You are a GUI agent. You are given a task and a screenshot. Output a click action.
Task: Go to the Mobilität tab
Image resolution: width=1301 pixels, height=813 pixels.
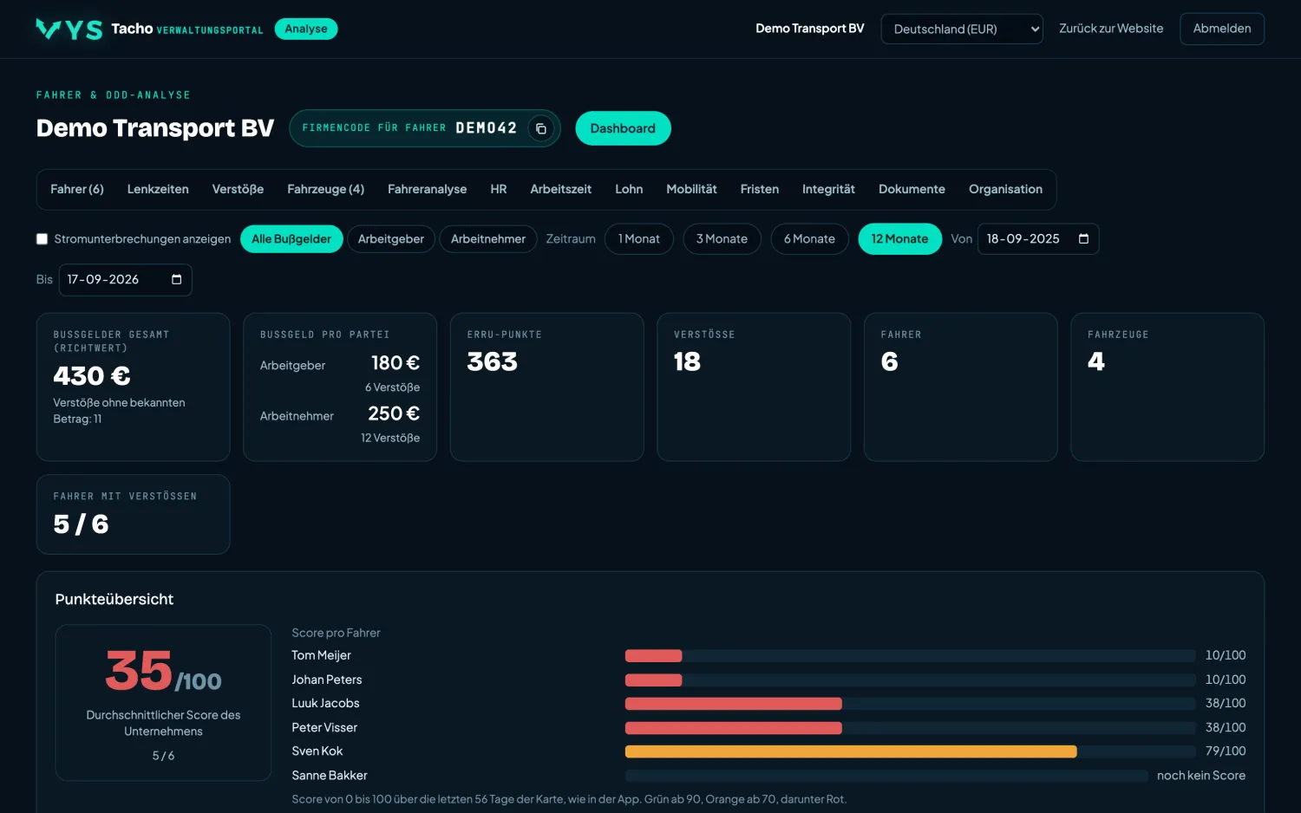click(x=691, y=189)
